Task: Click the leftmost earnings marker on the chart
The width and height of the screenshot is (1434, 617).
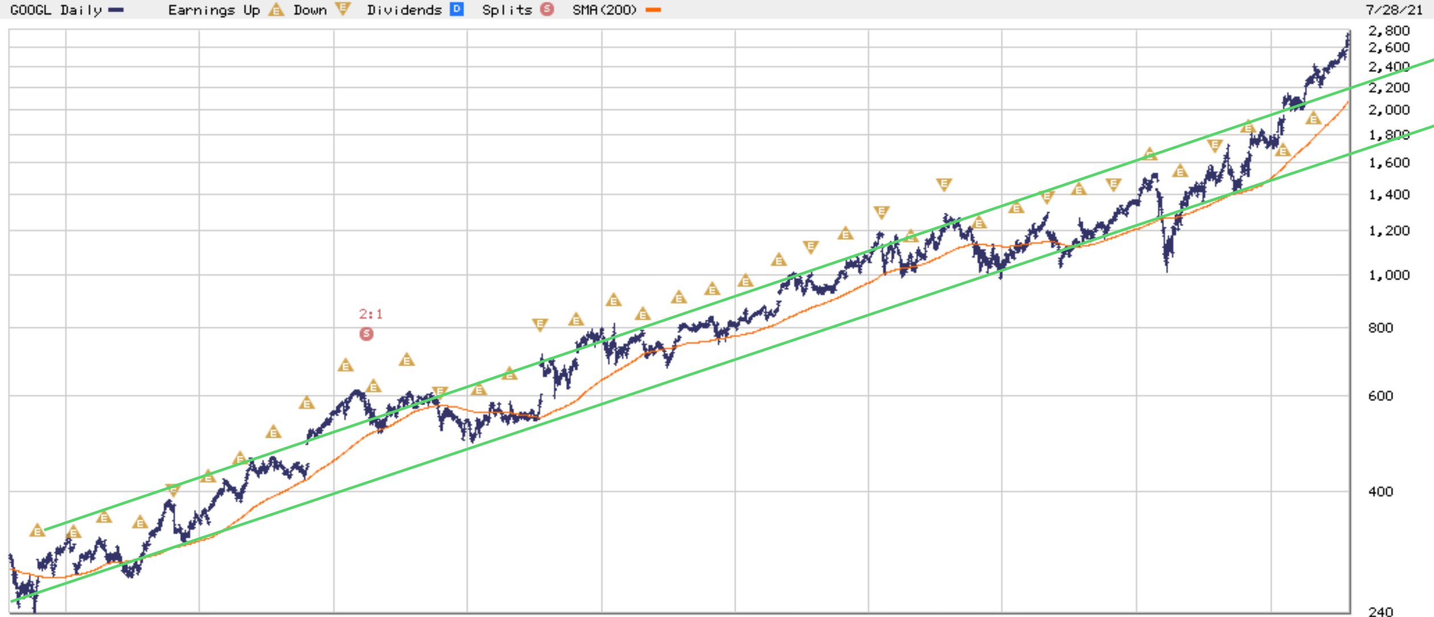Action: (38, 531)
